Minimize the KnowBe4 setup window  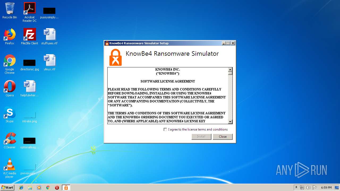[x=224, y=43]
